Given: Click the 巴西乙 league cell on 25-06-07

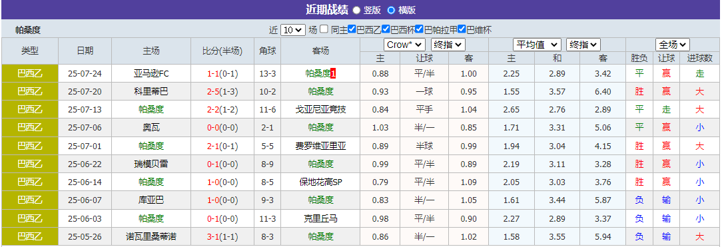Looking at the screenshot, I should pos(30,200).
